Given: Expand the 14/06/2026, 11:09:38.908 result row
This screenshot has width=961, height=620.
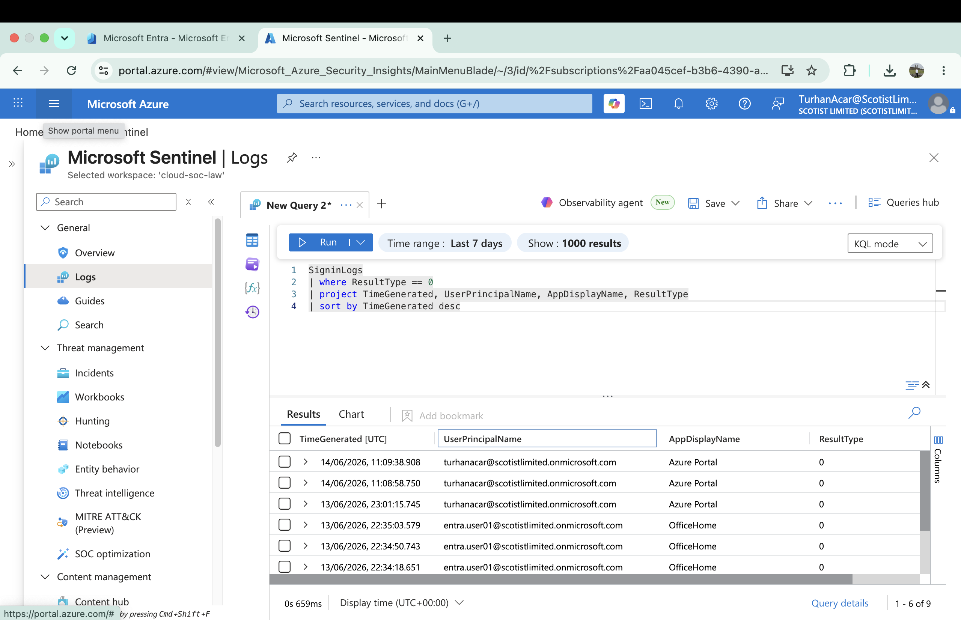Looking at the screenshot, I should [305, 462].
